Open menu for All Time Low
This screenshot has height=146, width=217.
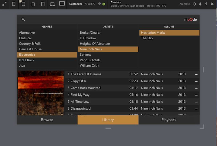[196, 102]
